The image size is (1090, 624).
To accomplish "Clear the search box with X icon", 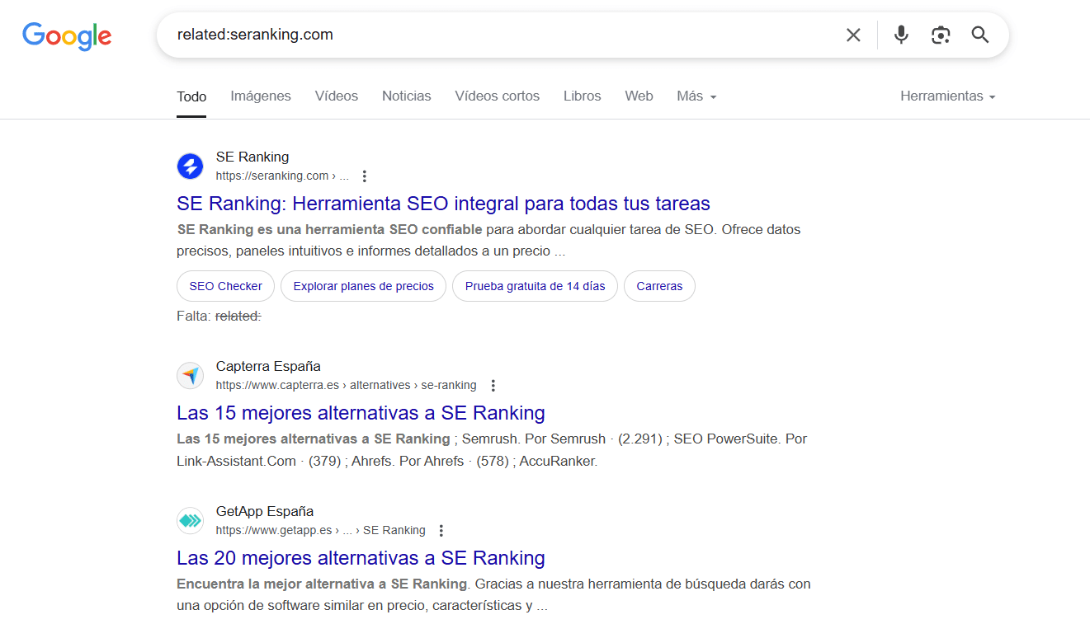I will tap(853, 35).
